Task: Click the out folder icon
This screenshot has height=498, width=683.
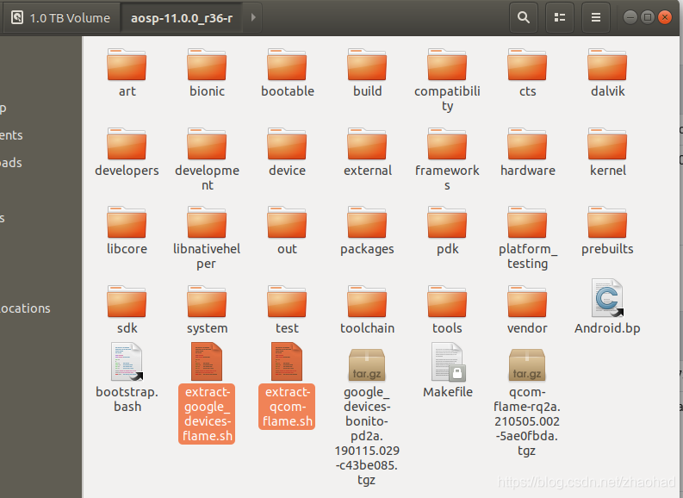Action: coord(287,222)
